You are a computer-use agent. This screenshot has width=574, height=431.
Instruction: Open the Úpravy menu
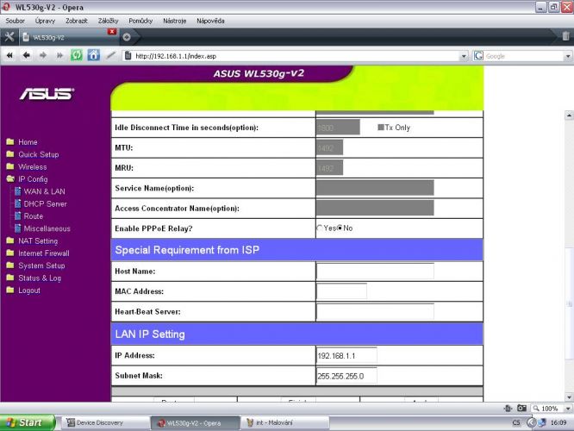[45, 21]
